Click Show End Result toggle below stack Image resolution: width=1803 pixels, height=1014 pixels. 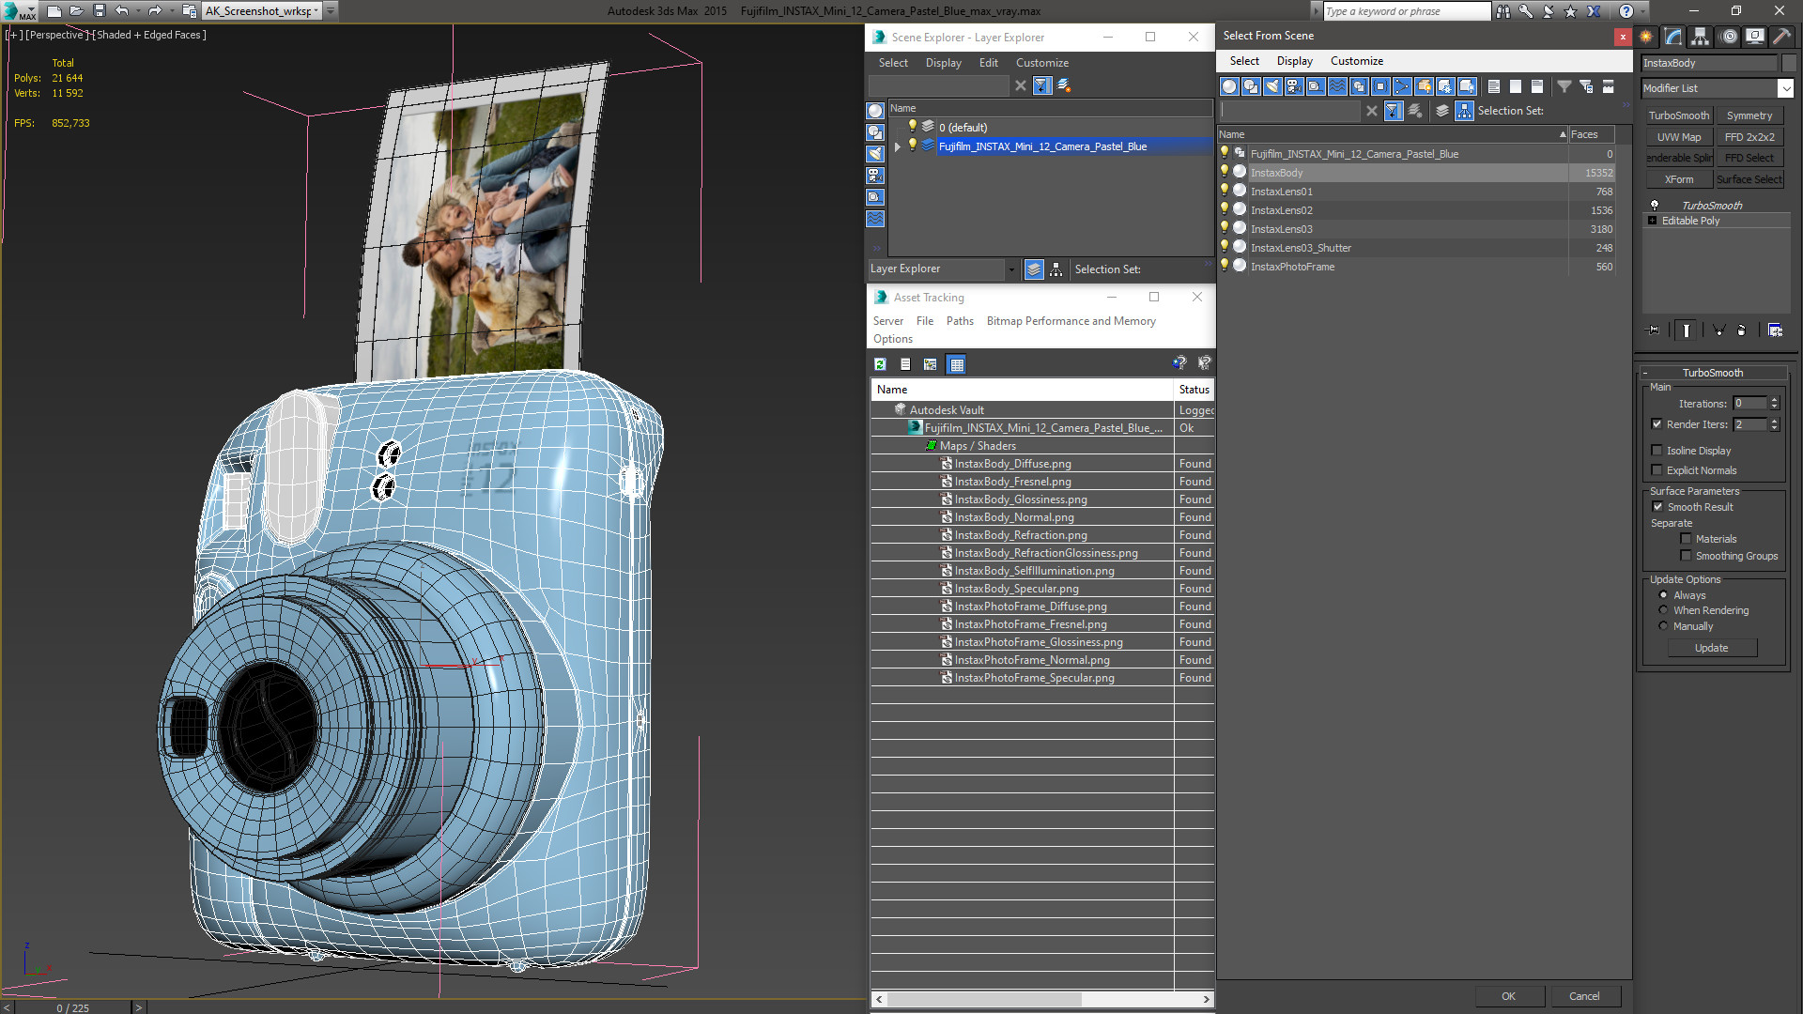[1687, 330]
